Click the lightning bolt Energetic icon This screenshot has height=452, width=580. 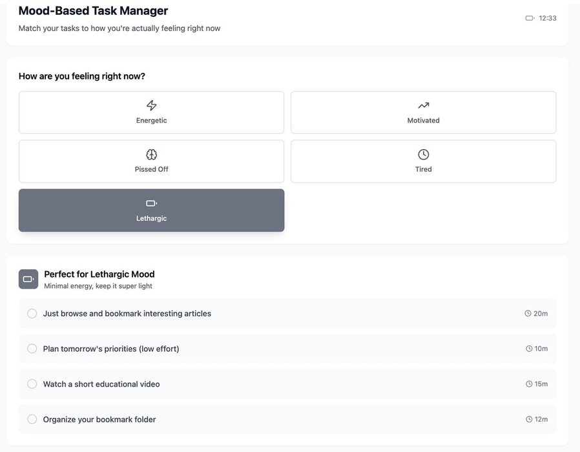click(x=151, y=105)
